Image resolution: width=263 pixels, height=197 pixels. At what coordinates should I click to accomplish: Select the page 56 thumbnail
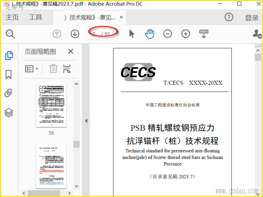click(x=51, y=105)
